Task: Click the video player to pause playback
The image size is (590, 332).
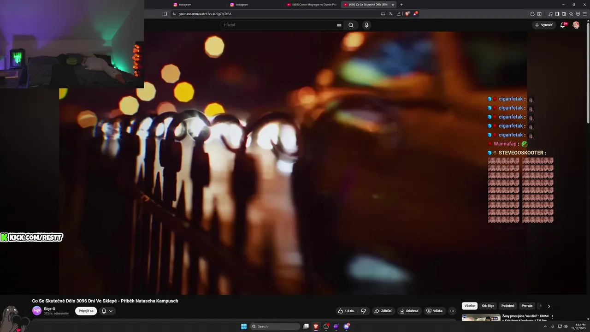Action: pyautogui.click(x=293, y=163)
